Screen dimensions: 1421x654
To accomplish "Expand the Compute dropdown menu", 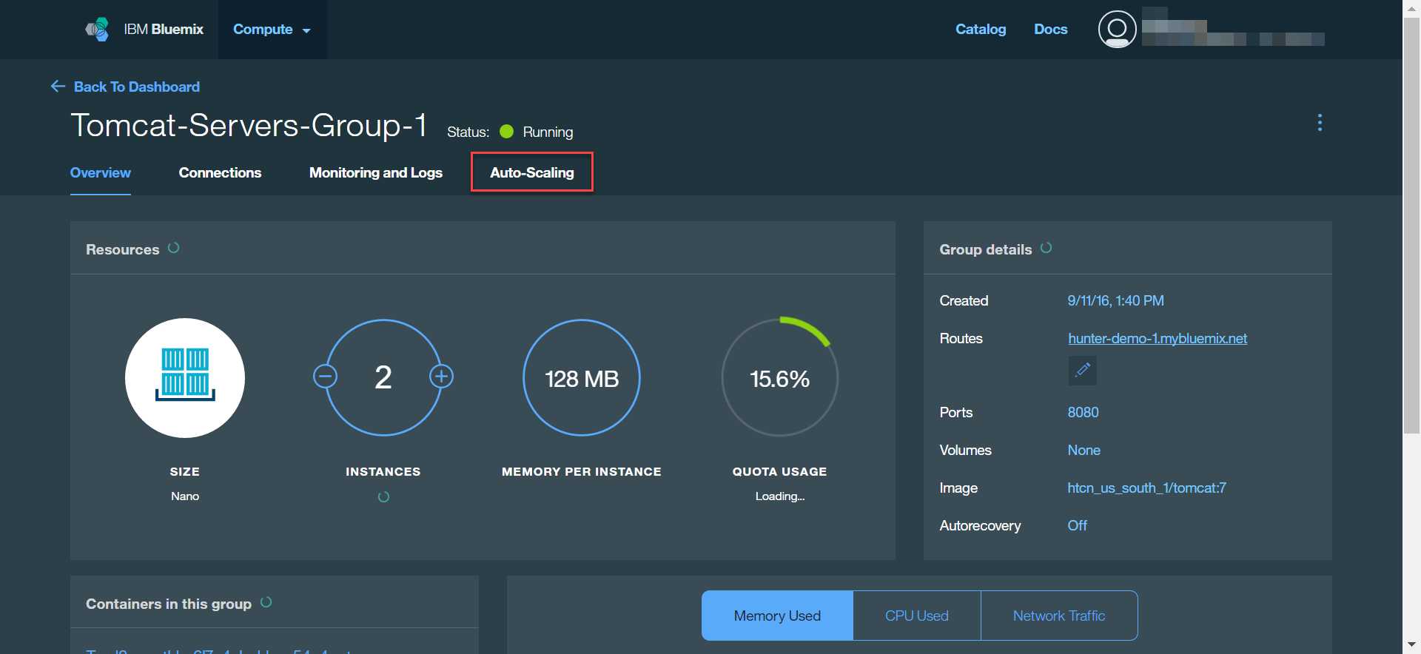I will click(x=272, y=30).
